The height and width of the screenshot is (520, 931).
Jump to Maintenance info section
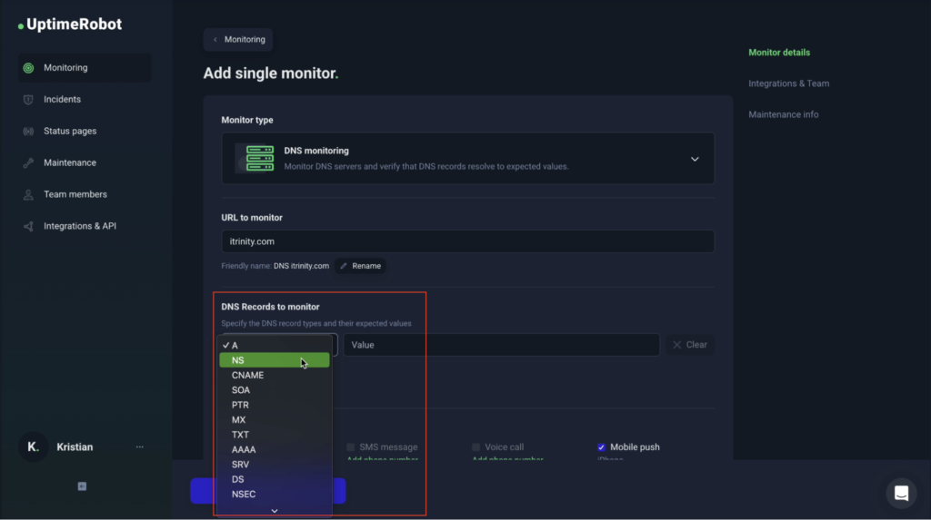pos(783,114)
